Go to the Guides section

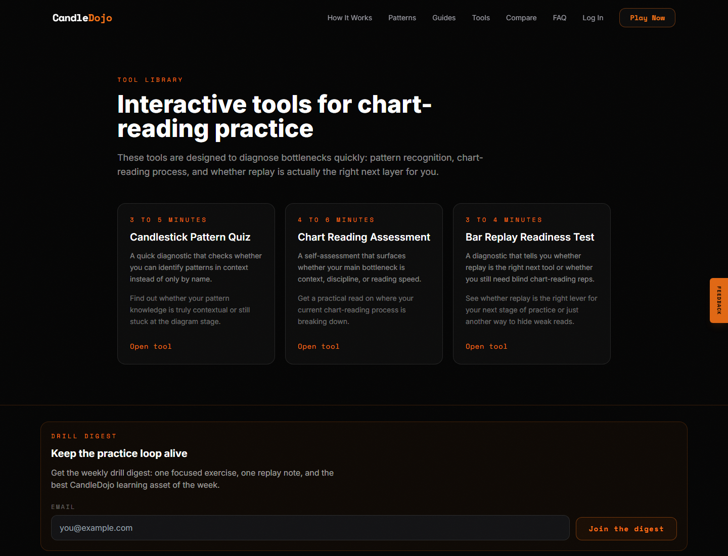[x=444, y=18]
